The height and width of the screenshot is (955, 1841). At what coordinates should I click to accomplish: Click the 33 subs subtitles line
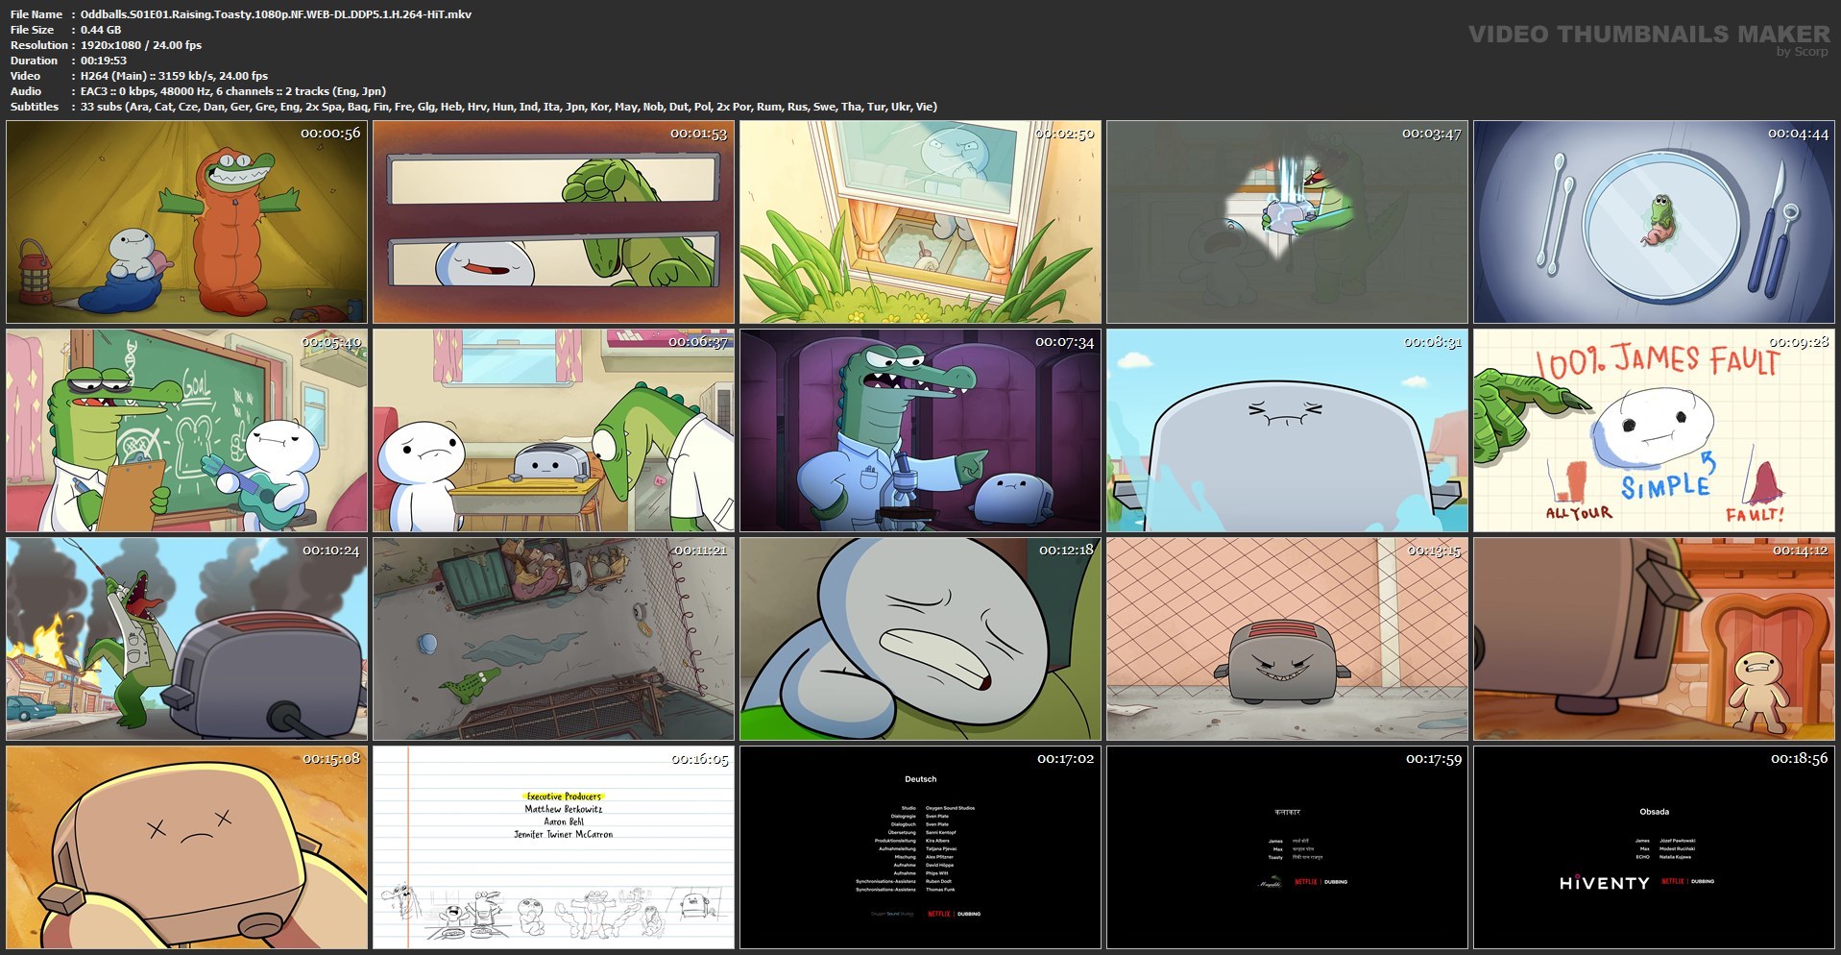click(x=509, y=107)
